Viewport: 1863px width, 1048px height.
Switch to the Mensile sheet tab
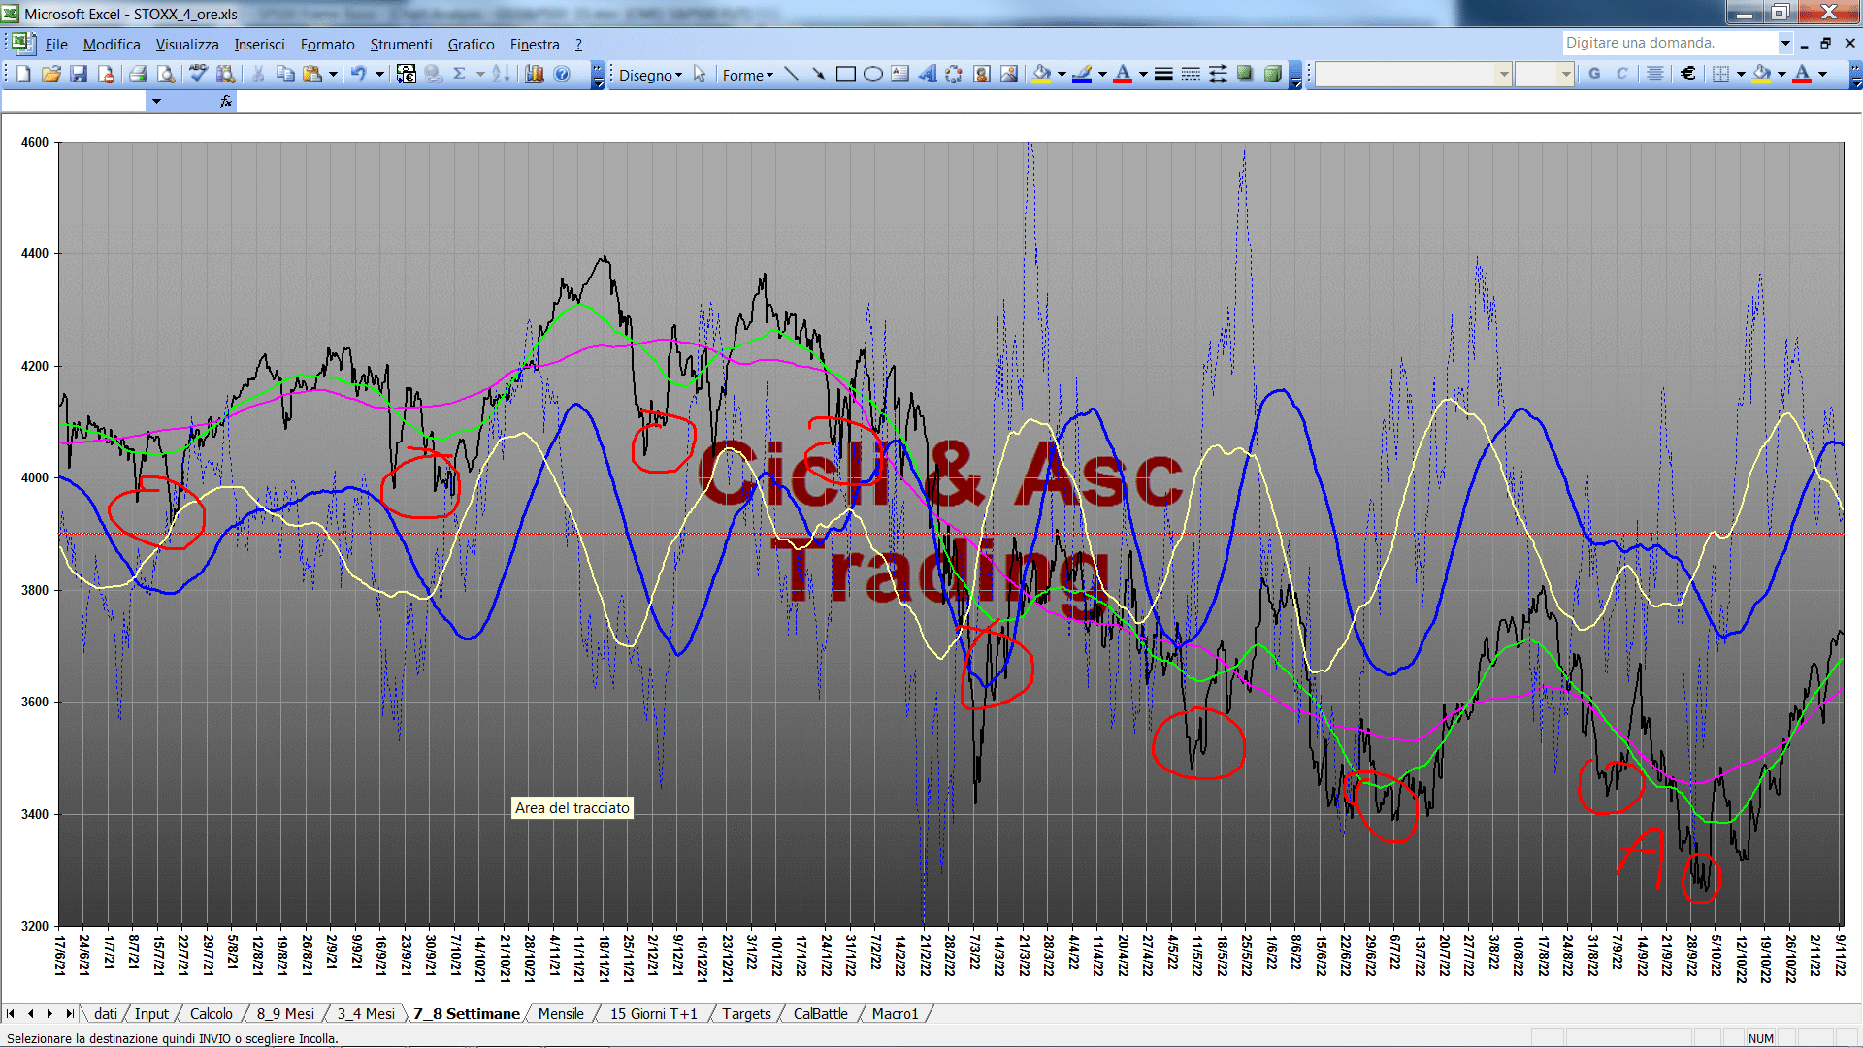(561, 1014)
